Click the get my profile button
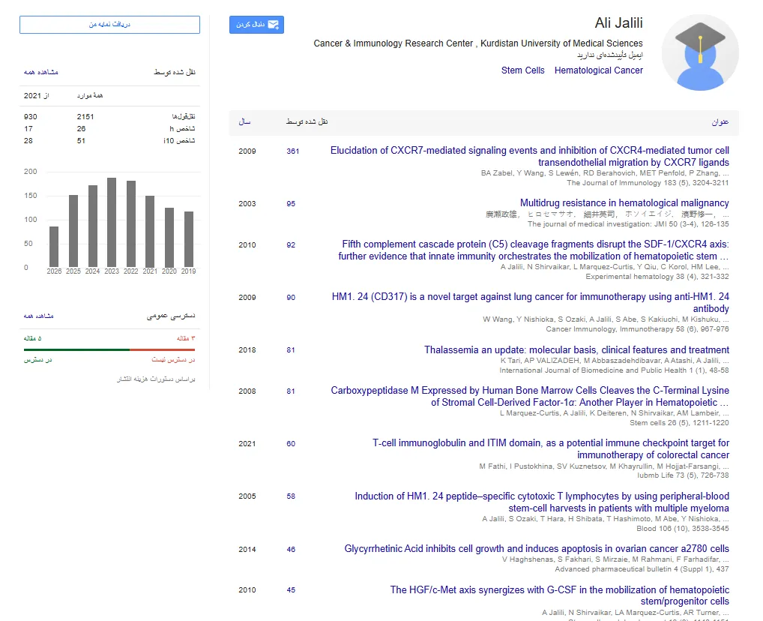 pyautogui.click(x=109, y=24)
